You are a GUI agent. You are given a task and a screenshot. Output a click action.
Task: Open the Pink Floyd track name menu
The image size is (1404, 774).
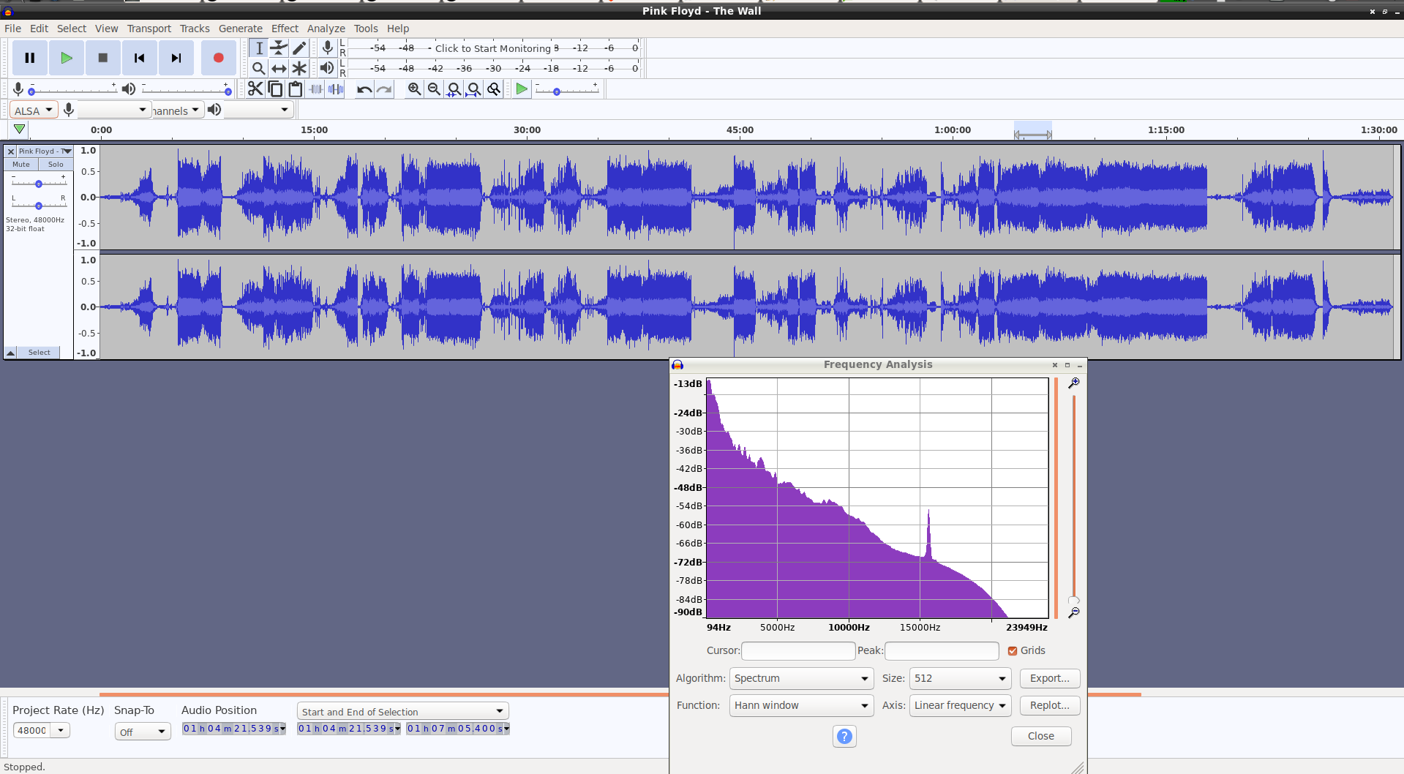coord(45,151)
